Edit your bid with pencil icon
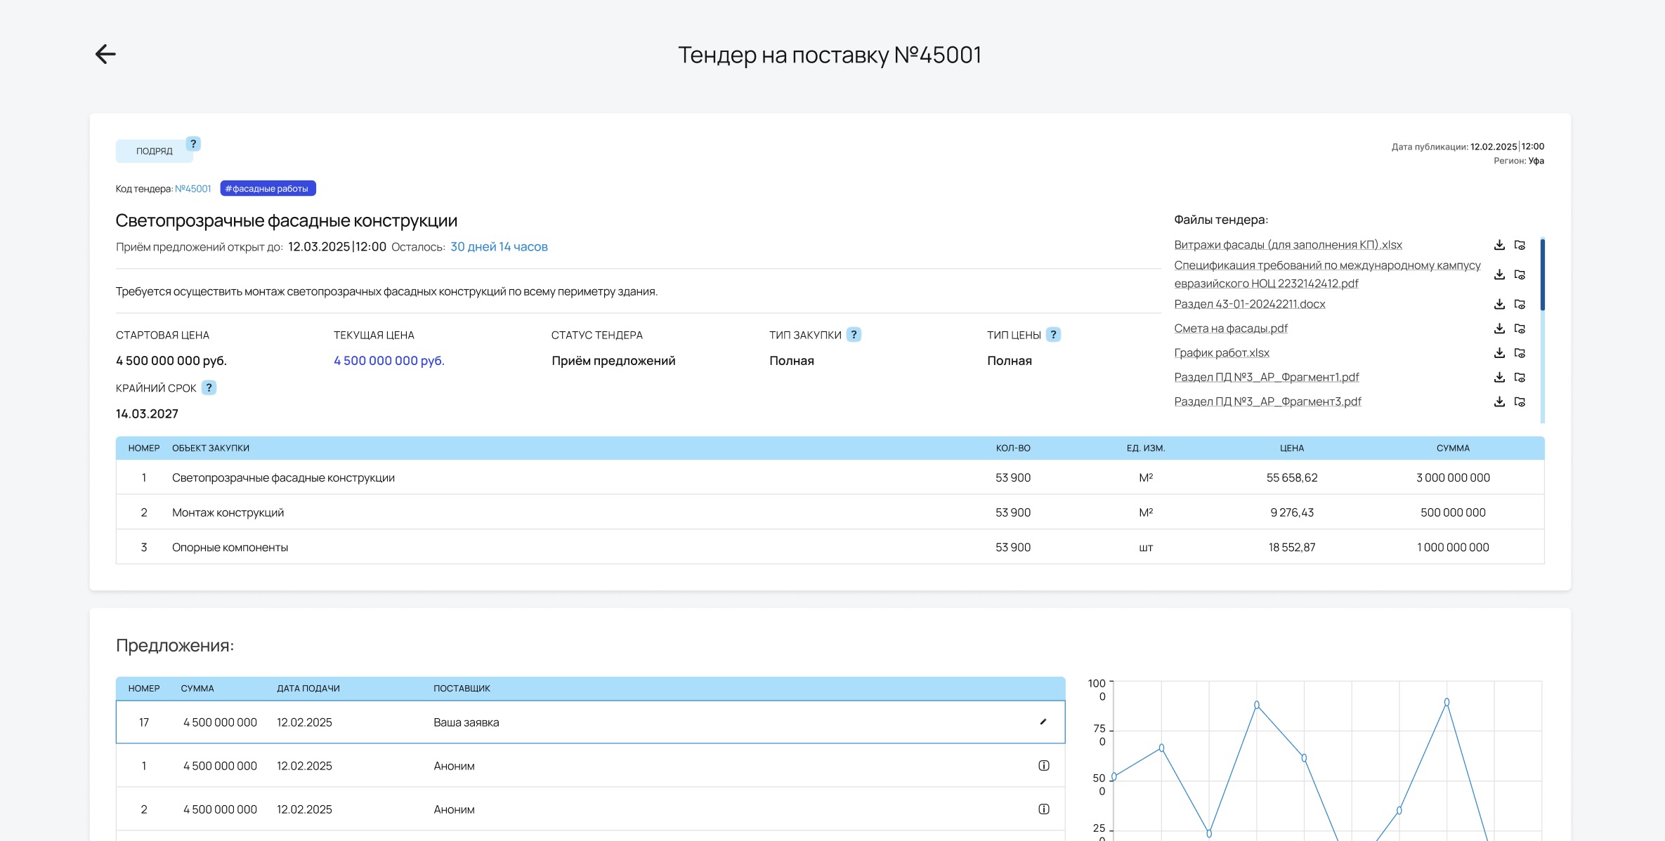The height and width of the screenshot is (841, 1665). coord(1043,722)
